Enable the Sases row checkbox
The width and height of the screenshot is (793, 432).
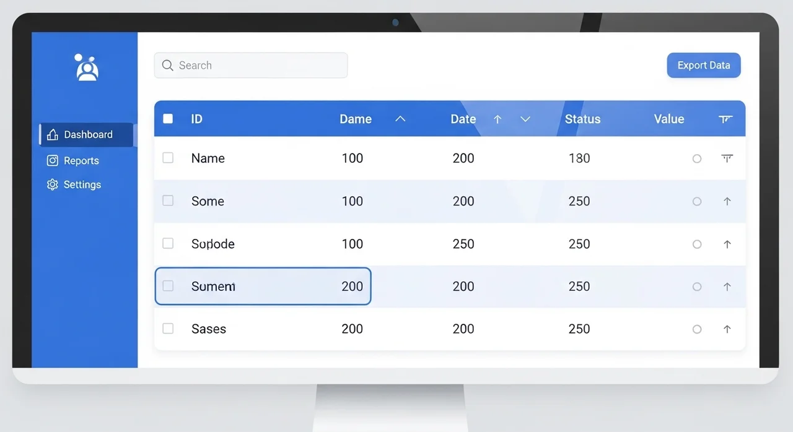pyautogui.click(x=168, y=329)
